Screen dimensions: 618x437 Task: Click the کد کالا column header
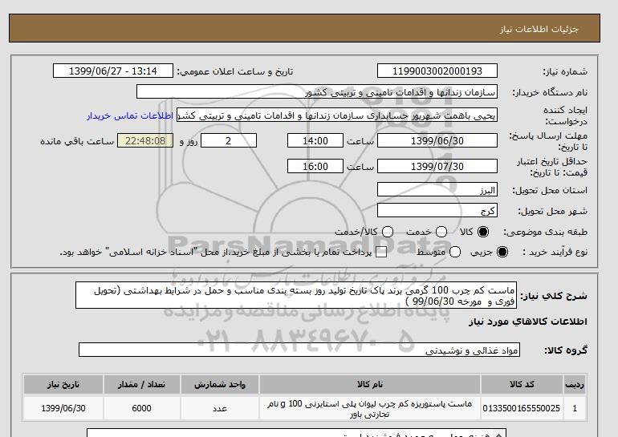click(522, 384)
